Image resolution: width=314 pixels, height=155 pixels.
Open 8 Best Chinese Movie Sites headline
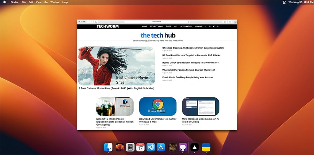(116, 88)
